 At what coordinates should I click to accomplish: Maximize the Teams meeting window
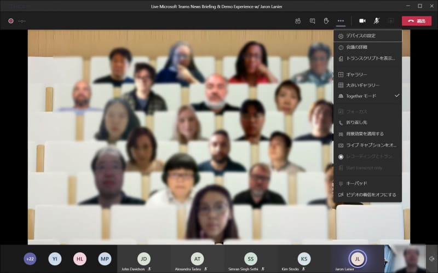pyautogui.click(x=420, y=6)
